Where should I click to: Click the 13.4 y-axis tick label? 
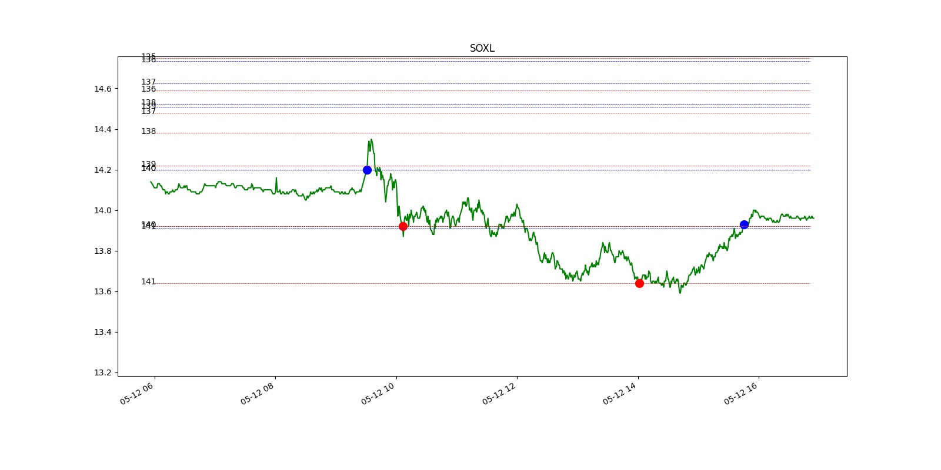102,332
